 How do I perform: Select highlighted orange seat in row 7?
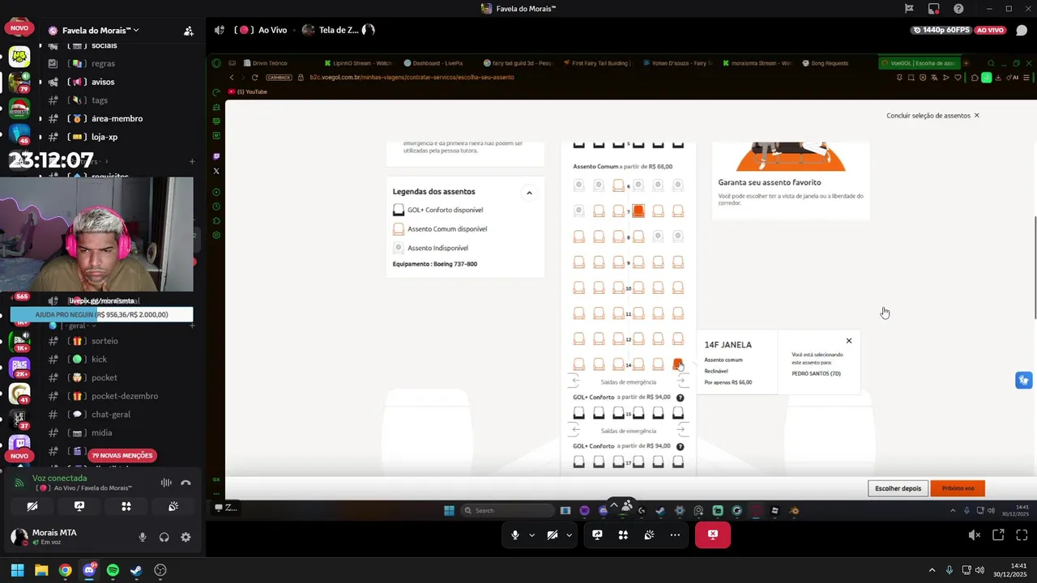point(638,211)
